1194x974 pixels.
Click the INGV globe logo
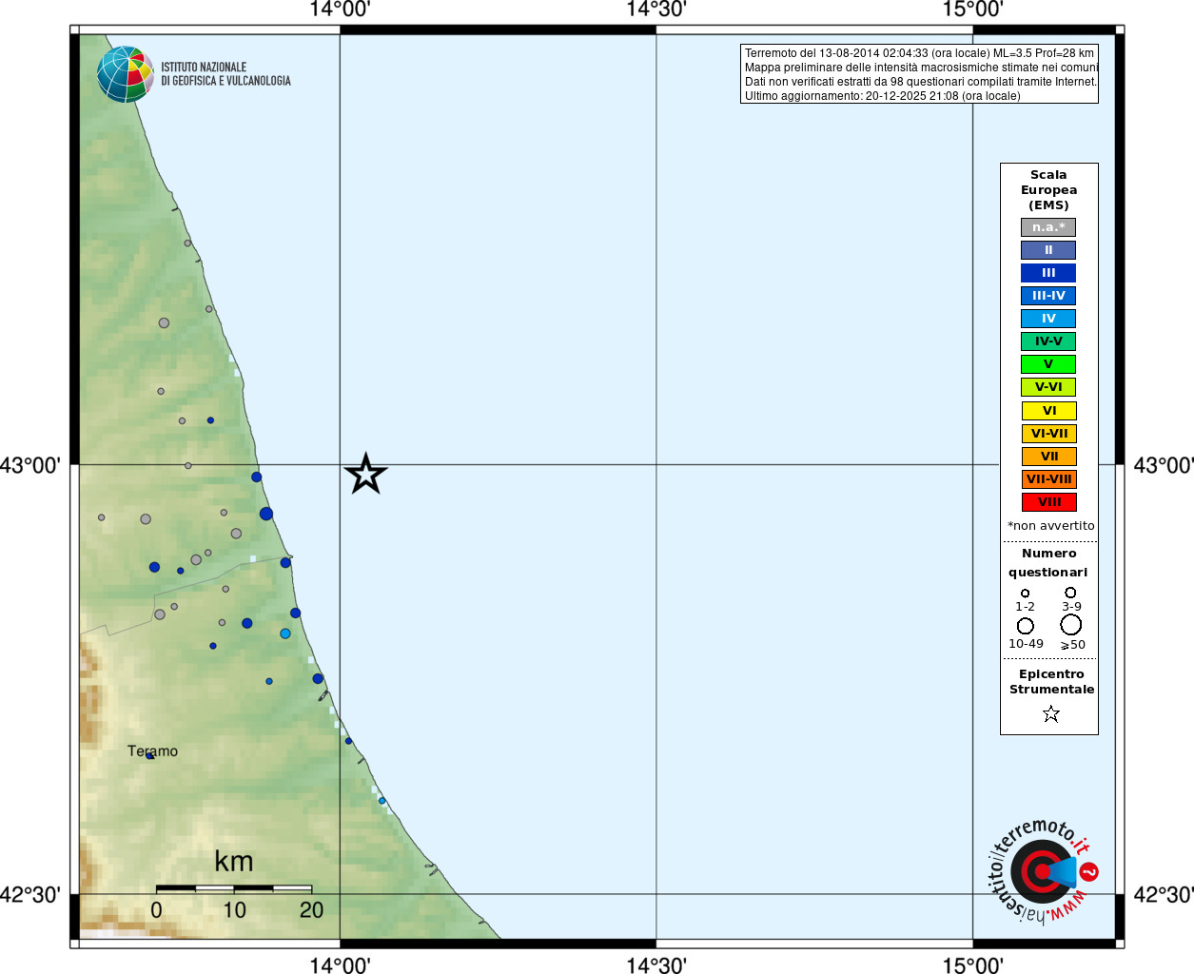point(126,74)
